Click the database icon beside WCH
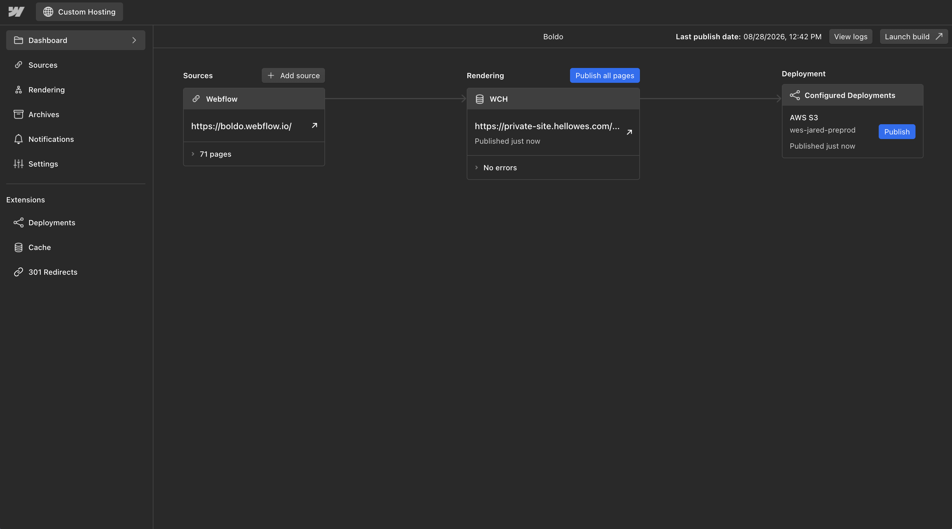952x529 pixels. click(480, 99)
